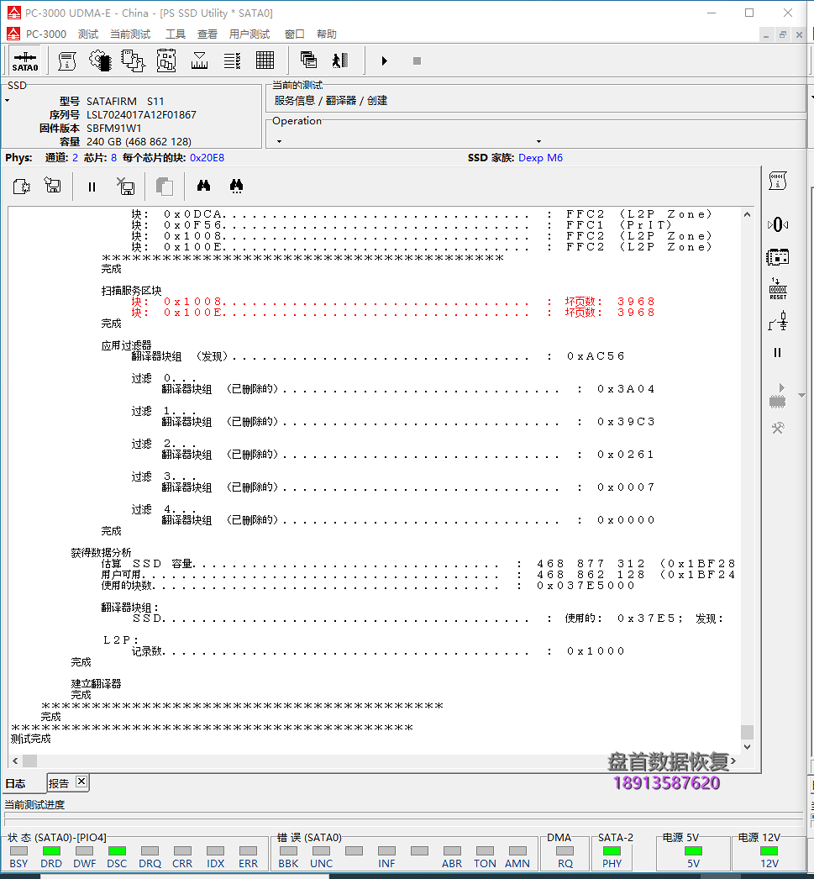Open the left Operation dropdown arrow

(x=279, y=141)
